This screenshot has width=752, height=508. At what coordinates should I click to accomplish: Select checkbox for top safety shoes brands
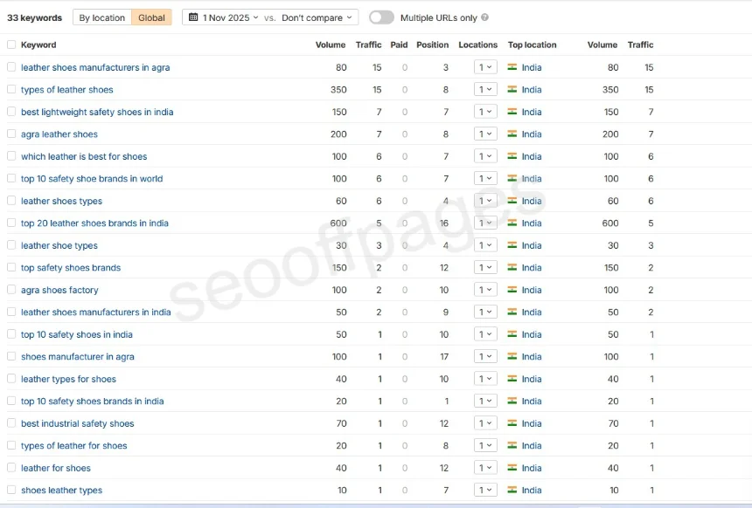[x=11, y=268]
